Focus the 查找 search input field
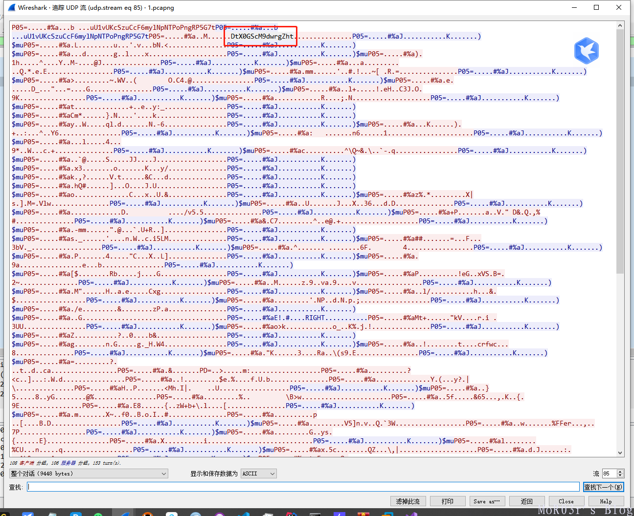The image size is (634, 516). click(303, 487)
